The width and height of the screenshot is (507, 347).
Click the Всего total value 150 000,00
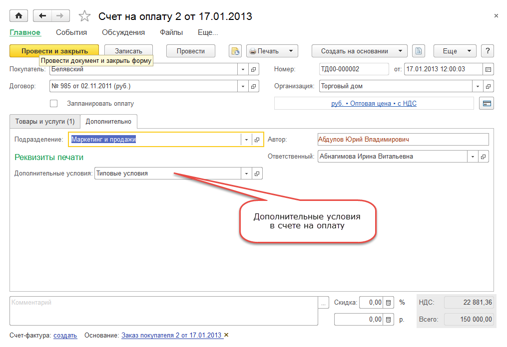coord(469,319)
